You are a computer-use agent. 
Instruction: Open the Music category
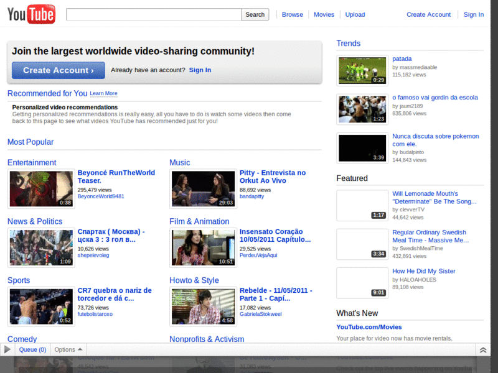pos(180,162)
